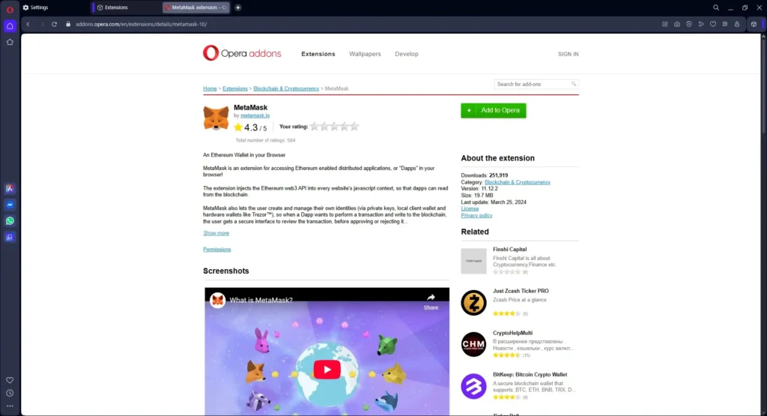The height and width of the screenshot is (416, 767).
Task: Click the Add to Opera button
Action: coord(493,110)
